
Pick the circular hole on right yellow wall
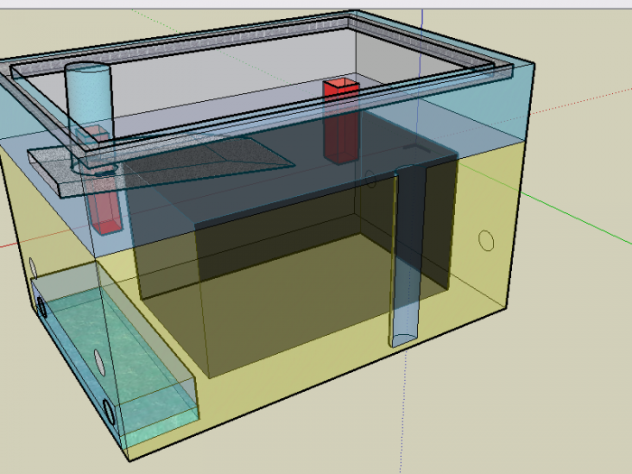[486, 240]
